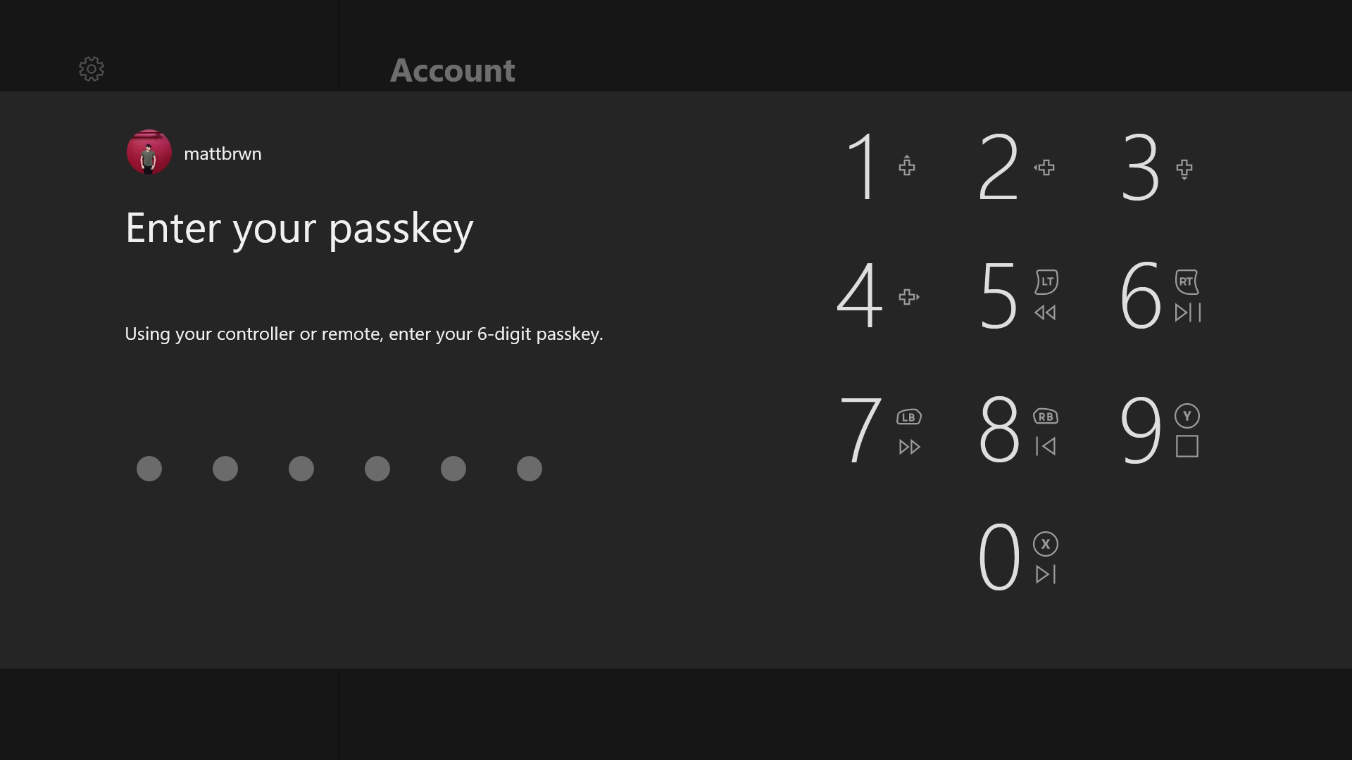This screenshot has height=760, width=1352.
Task: Click the D-pad left icon beside 2
Action: tap(1044, 167)
